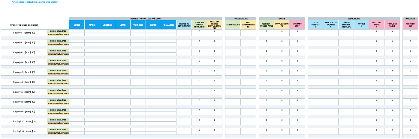Select Employé 8's Montant Net value

tap(410, 102)
